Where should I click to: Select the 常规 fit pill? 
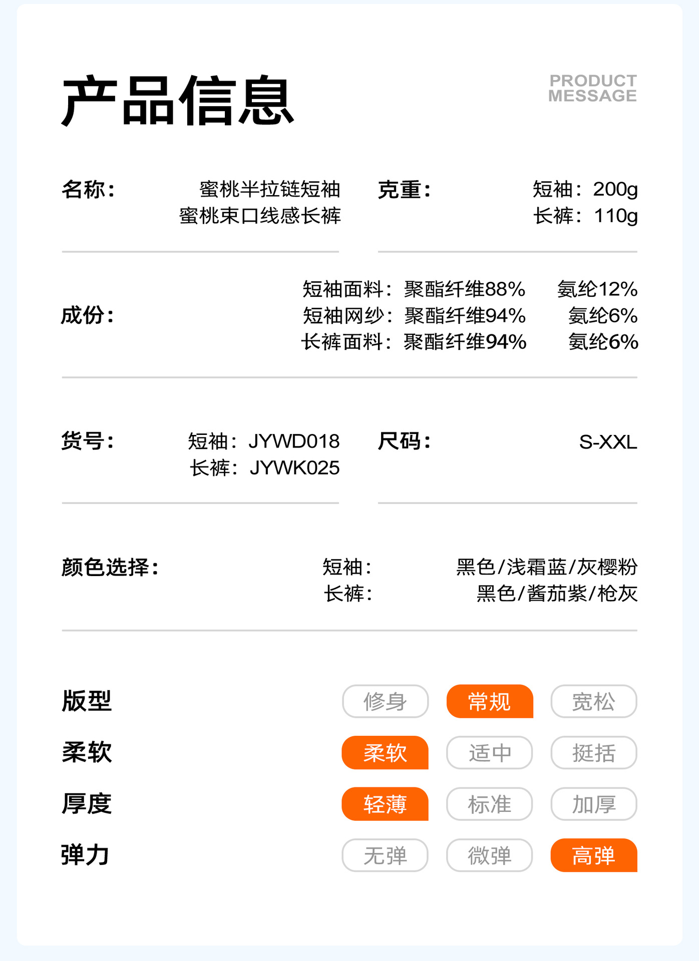pyautogui.click(x=489, y=701)
